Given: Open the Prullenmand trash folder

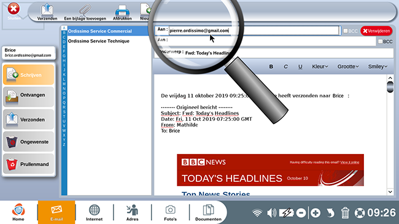Looking at the screenshot, I should 28,164.
